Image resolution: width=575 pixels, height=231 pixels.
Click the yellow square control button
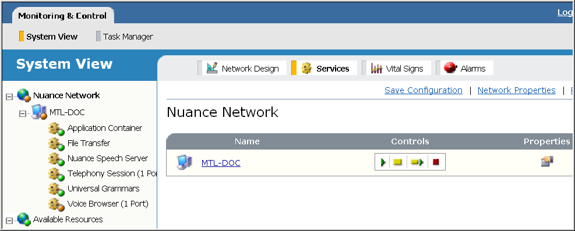[x=397, y=162]
